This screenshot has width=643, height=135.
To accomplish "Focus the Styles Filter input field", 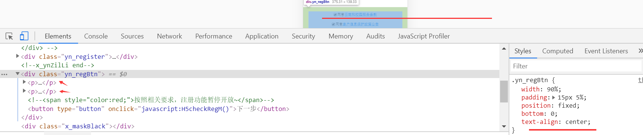I will (576, 66).
